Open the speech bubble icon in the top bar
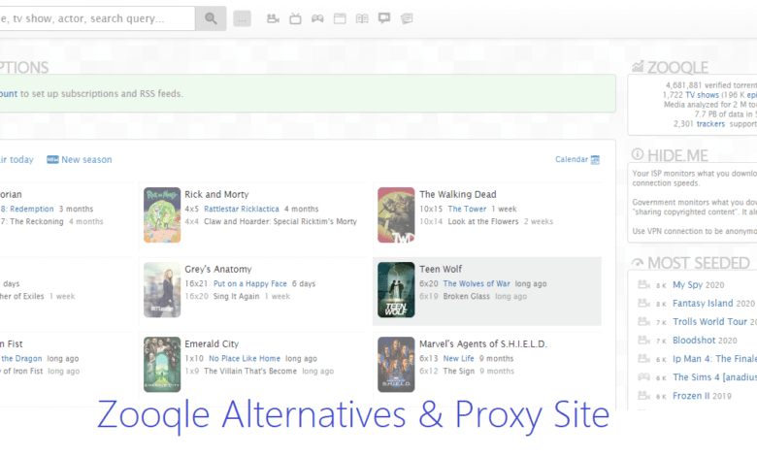757x456 pixels. [384, 18]
